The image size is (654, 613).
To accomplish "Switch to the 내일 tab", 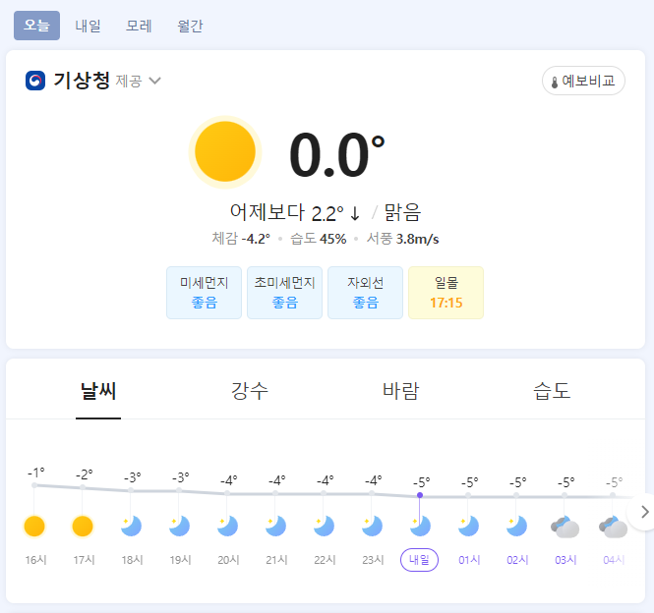I will [89, 27].
